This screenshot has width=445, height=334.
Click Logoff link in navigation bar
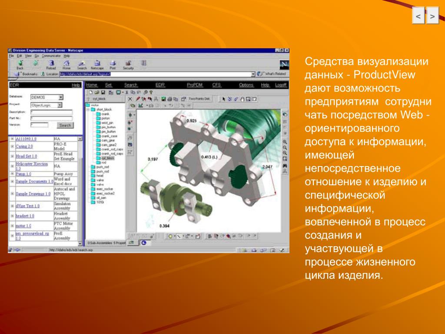click(281, 85)
